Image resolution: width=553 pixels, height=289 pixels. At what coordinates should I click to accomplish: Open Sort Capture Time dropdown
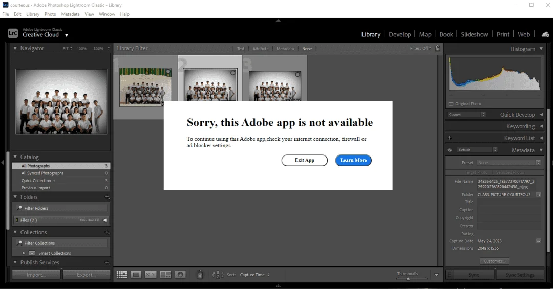[x=254, y=275]
